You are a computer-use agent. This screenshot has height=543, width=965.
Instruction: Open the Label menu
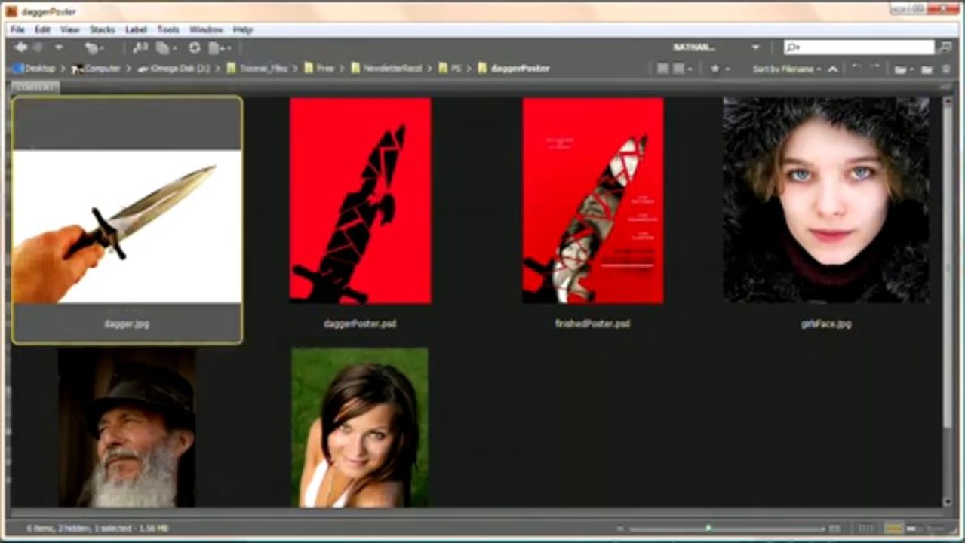coord(136,29)
